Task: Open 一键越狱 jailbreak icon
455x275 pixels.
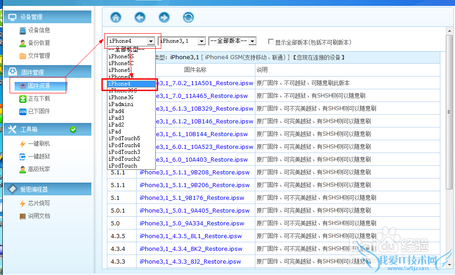Action: tap(23, 157)
